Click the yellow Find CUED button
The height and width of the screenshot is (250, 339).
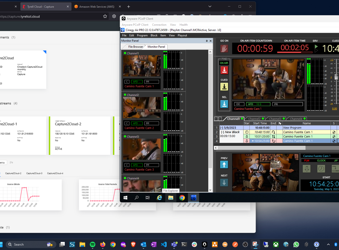224,87
